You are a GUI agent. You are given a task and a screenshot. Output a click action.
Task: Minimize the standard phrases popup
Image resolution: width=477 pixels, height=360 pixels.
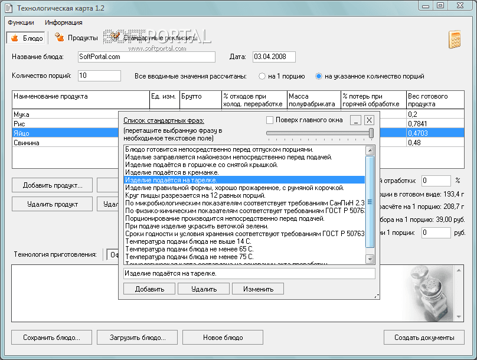point(355,120)
